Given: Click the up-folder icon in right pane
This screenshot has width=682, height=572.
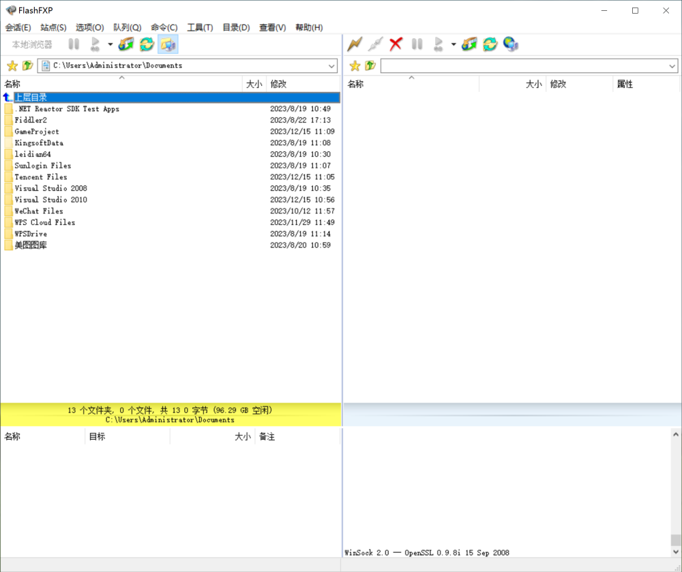Looking at the screenshot, I should click(x=370, y=66).
